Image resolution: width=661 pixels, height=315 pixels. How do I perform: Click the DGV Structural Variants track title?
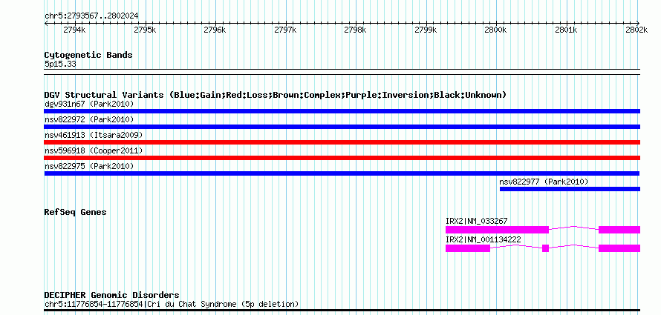click(x=275, y=95)
